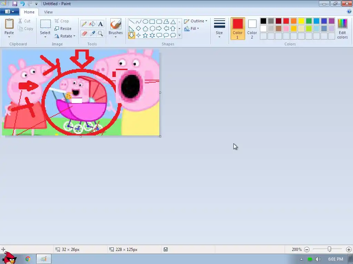Choose the Rounded rectangular callout shape
Viewport: 353px width, 264px height.
point(159,35)
